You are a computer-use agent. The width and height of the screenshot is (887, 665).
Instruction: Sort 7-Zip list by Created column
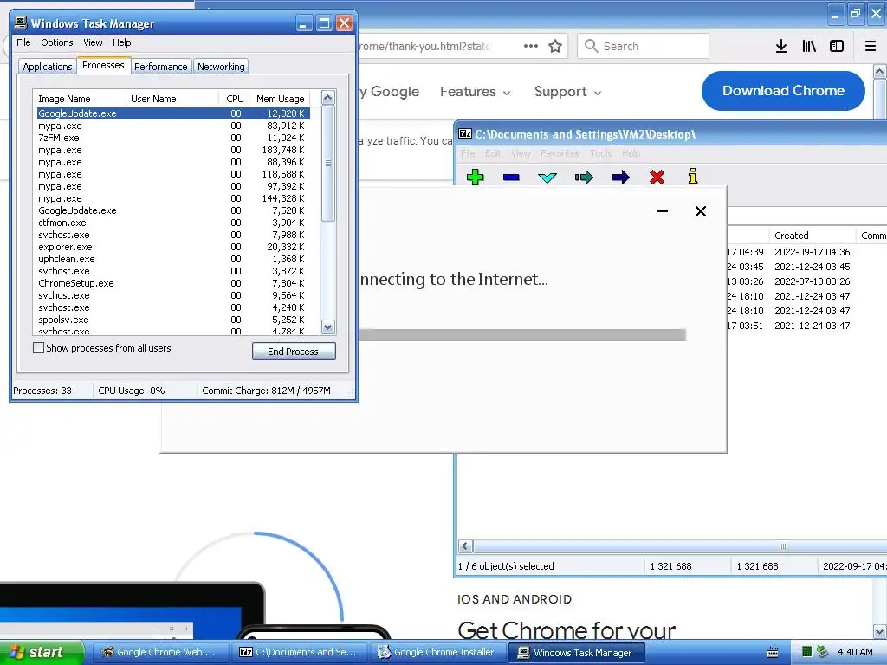(812, 236)
